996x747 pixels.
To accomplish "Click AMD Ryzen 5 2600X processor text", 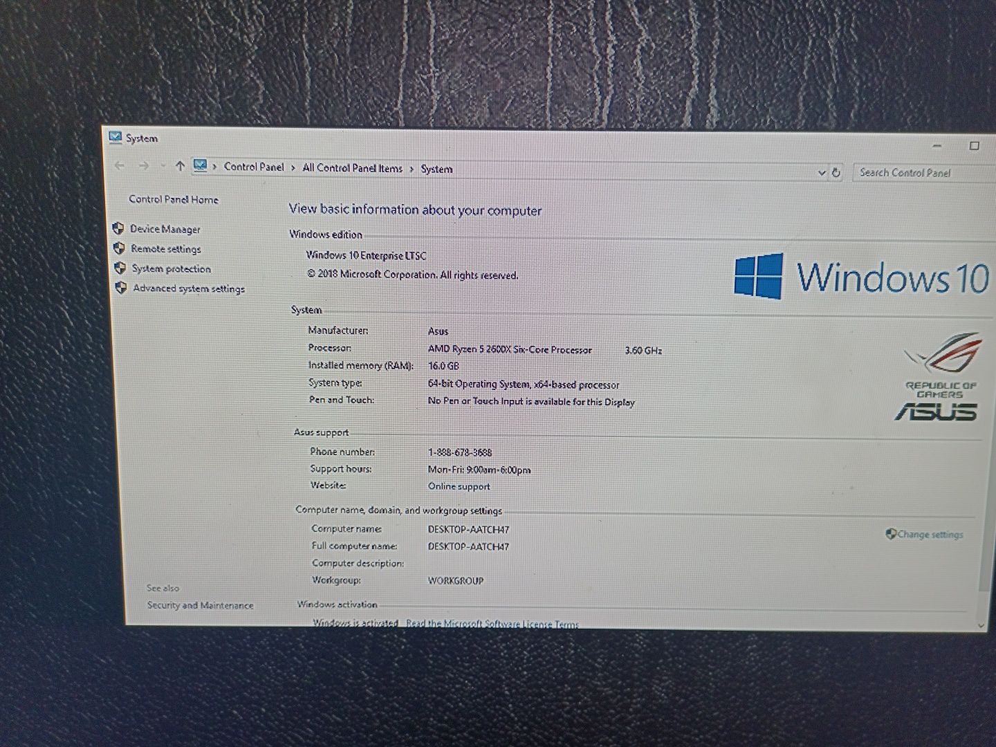I will pos(510,349).
